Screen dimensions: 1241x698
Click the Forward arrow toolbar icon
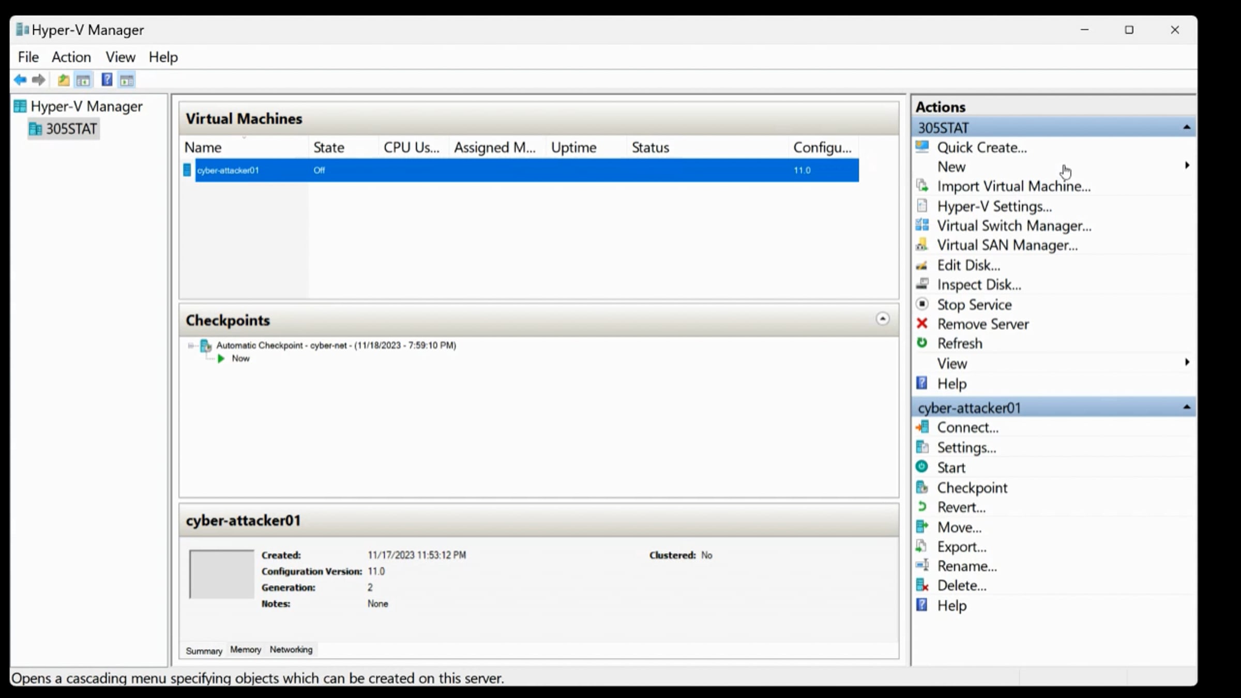pyautogui.click(x=39, y=80)
